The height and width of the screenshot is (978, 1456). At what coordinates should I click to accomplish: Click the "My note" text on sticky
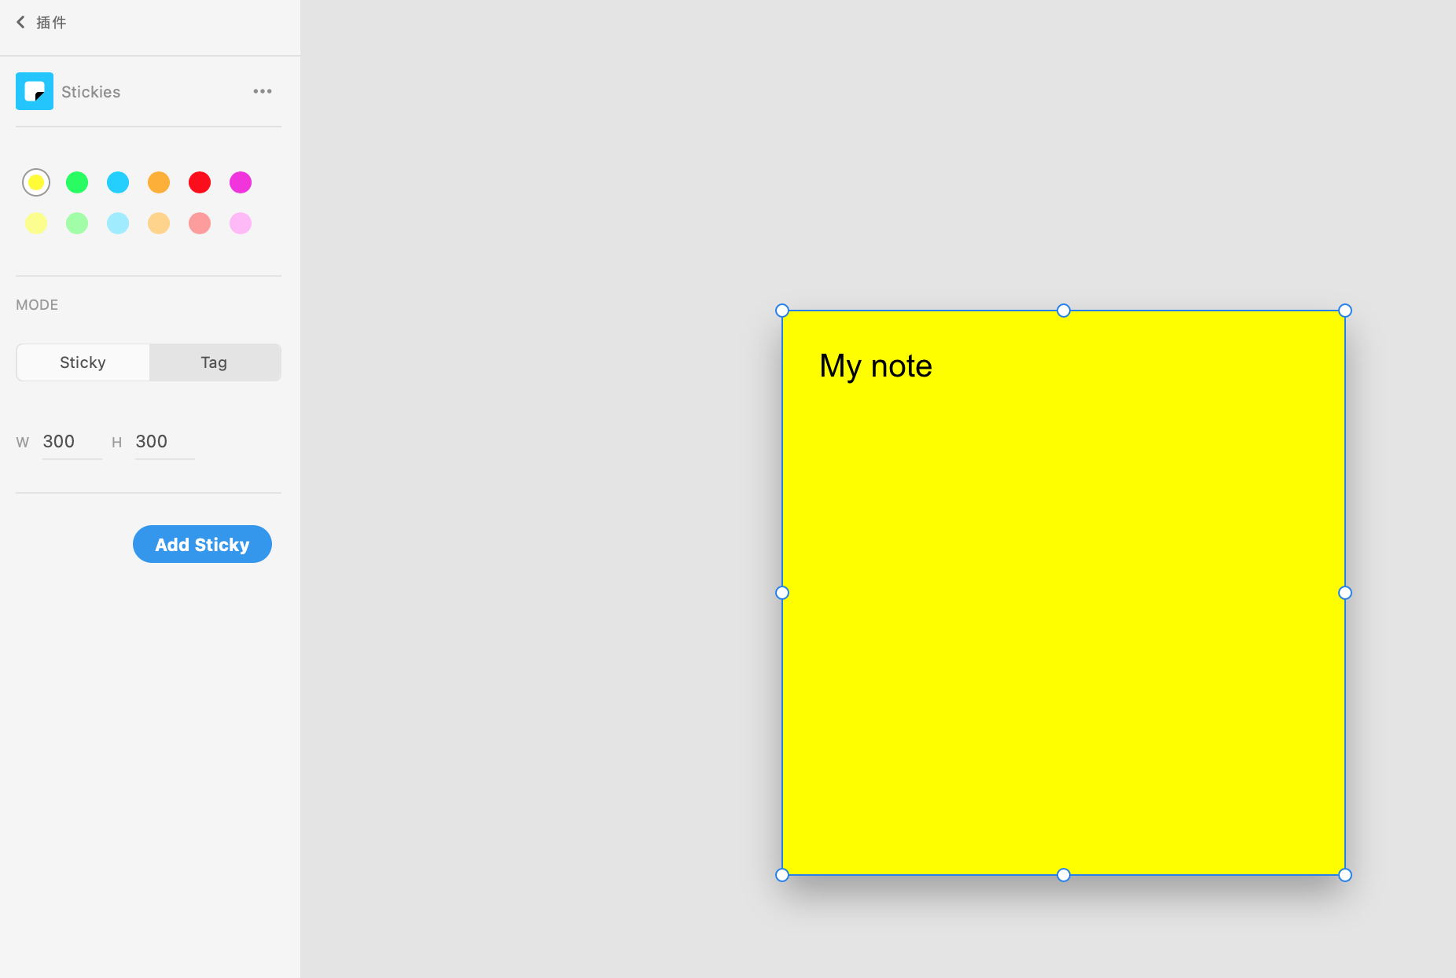(875, 366)
